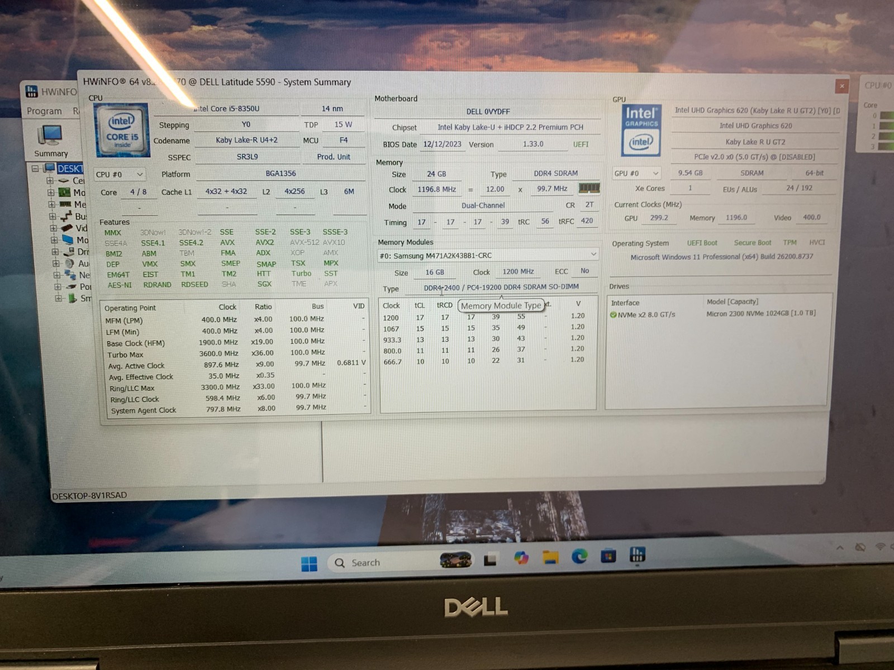Select the motherboard tree node with green board icon
This screenshot has height=670, width=894.
72,193
